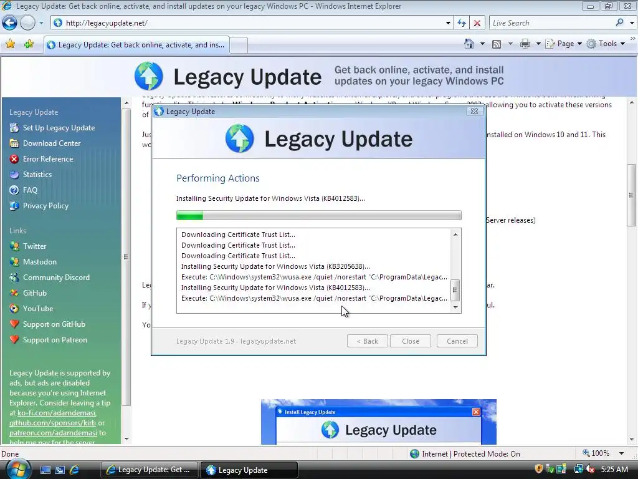Viewport: 638px width, 479px height.
Task: Click the Home page icon
Action: (x=469, y=44)
